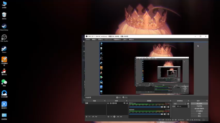Enable 工作室模式 Studio Mode button
220x123 pixels.
coord(199,111)
